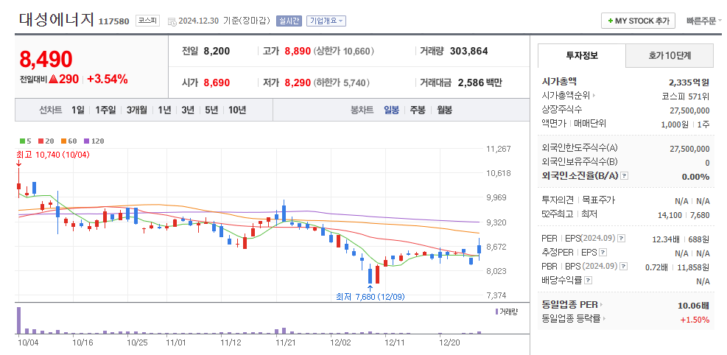Click the 거래량 value 303,864
Screen dimensions: 727x355
[468, 52]
